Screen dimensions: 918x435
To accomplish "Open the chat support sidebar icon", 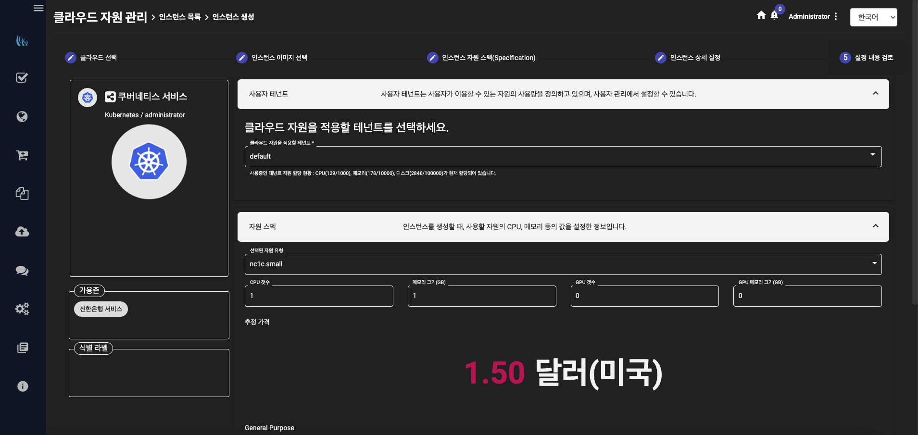I will click(x=22, y=270).
